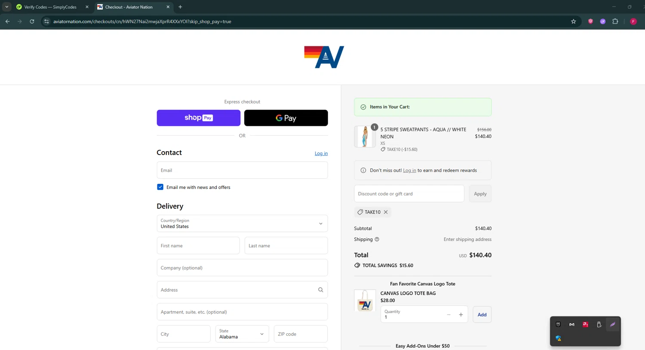Open the purple feather tray icon
645x350 pixels.
tap(613, 325)
